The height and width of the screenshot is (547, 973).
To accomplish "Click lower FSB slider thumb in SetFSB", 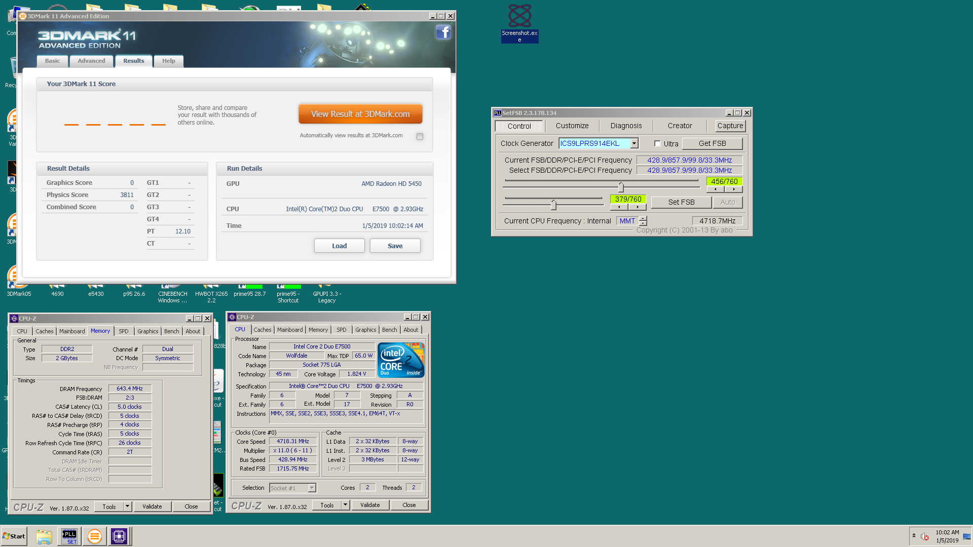I will 553,205.
